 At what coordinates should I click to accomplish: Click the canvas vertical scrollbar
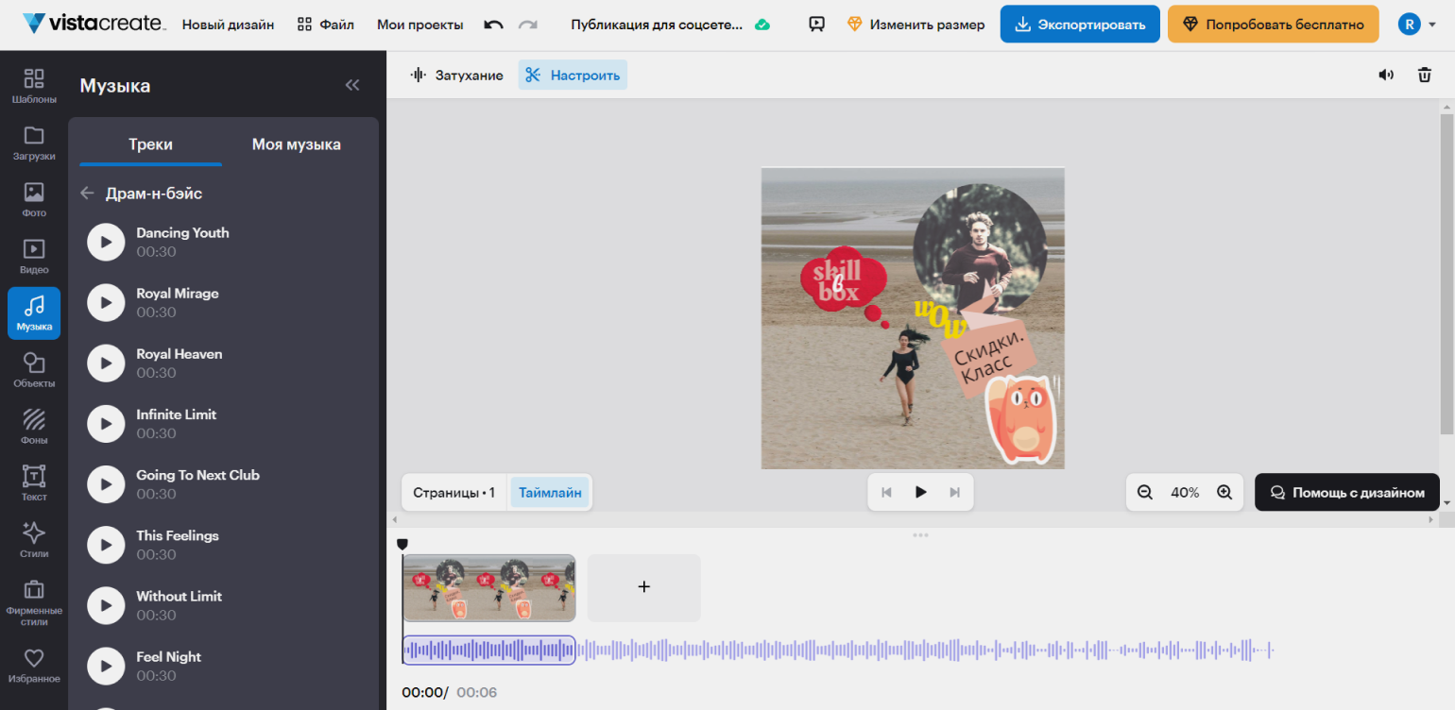pos(1446,274)
